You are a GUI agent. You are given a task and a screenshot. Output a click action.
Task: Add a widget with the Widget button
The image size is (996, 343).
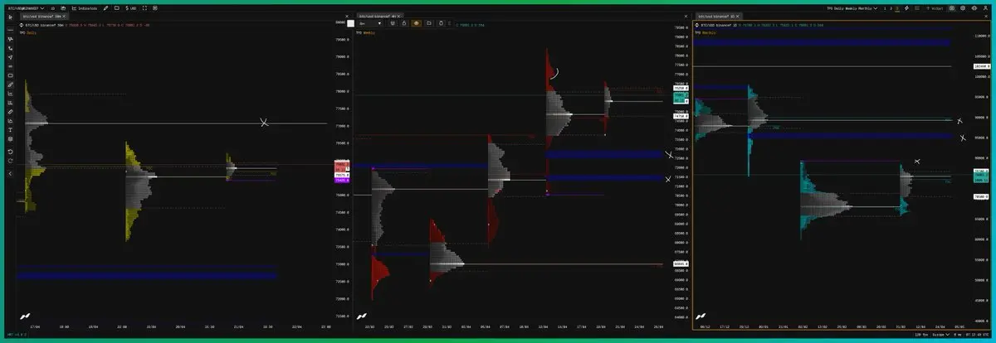pyautogui.click(x=935, y=8)
